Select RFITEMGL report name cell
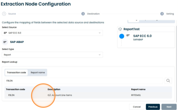The image size is (178, 110). (x=136, y=95)
